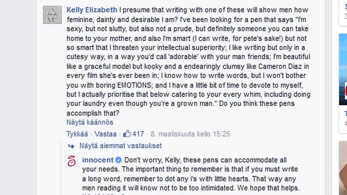347x195 pixels.
Task: Click the title under the blue sidebar image
Action: click(345, 113)
